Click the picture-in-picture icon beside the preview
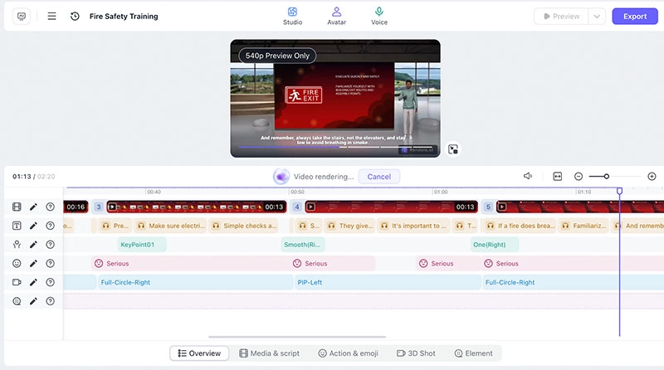Image resolution: width=664 pixels, height=370 pixels. pos(453,149)
